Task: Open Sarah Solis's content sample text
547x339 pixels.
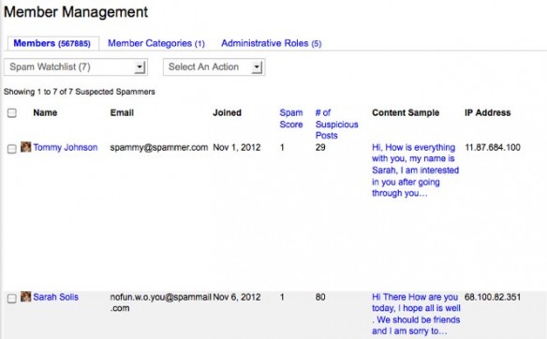Action: 416,314
